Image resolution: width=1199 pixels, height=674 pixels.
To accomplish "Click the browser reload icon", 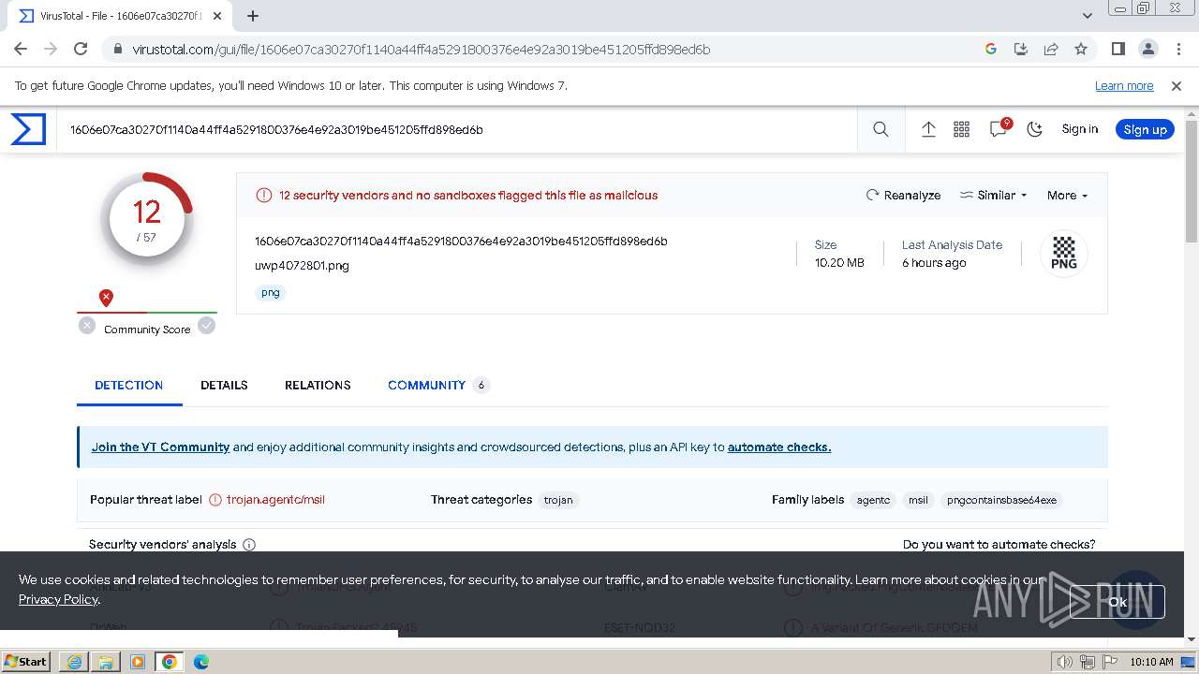I will 81,49.
